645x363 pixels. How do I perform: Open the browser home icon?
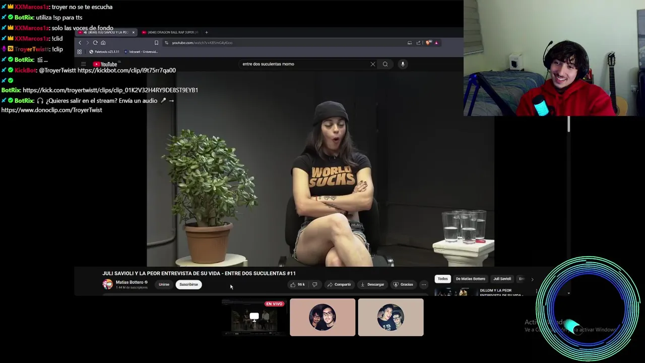pos(103,43)
